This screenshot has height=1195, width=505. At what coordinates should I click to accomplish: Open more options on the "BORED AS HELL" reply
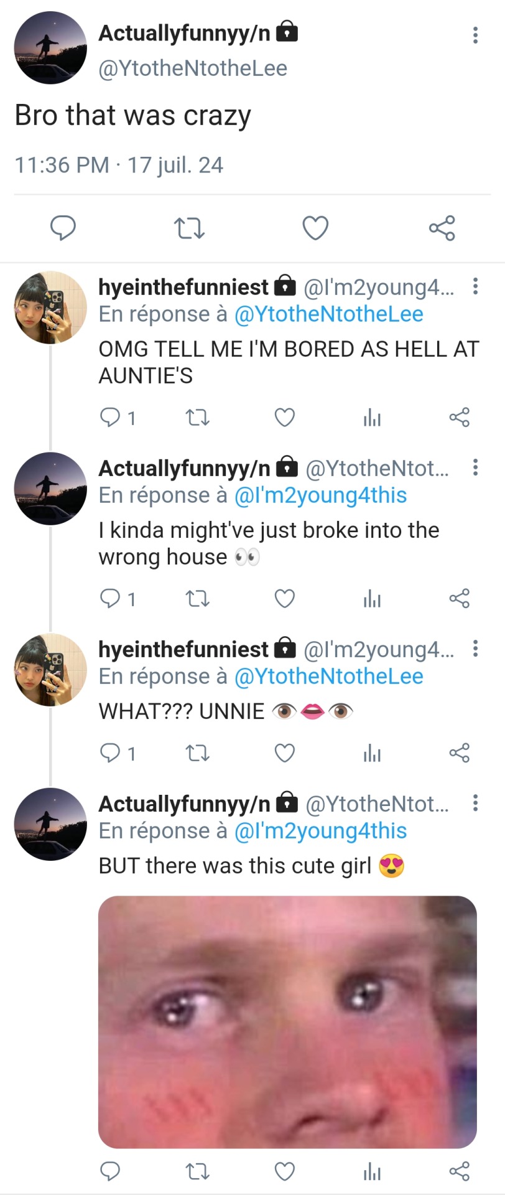tap(475, 286)
